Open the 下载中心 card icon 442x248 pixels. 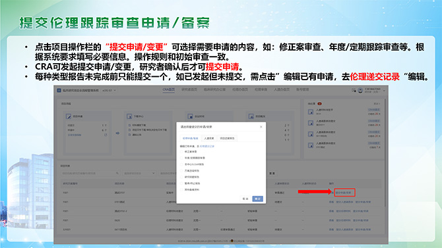click(129, 116)
